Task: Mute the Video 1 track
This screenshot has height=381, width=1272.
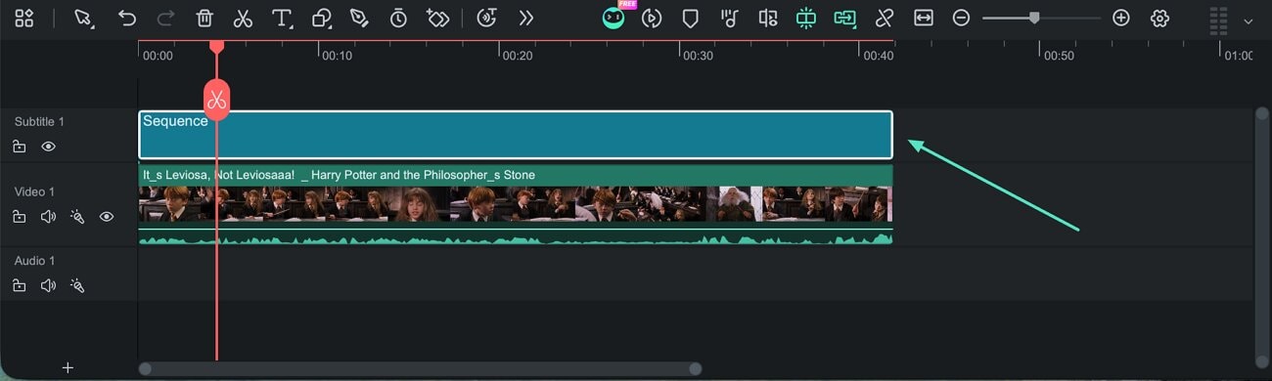Action: 48,217
